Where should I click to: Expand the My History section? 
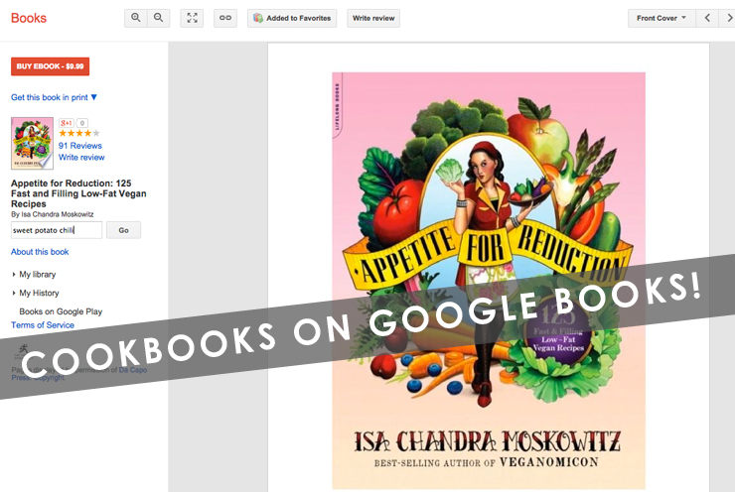click(36, 293)
